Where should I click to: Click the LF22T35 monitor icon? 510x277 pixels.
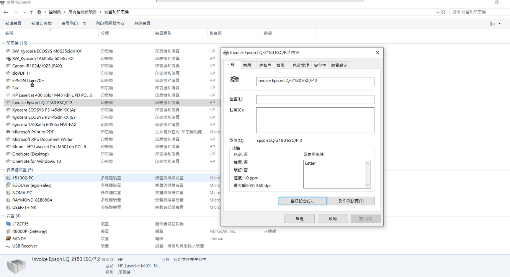coord(8,224)
